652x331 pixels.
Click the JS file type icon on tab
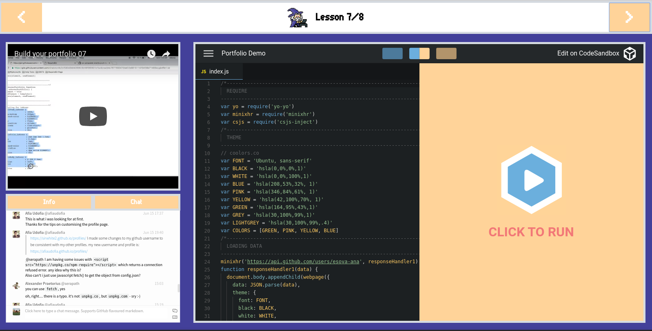204,72
